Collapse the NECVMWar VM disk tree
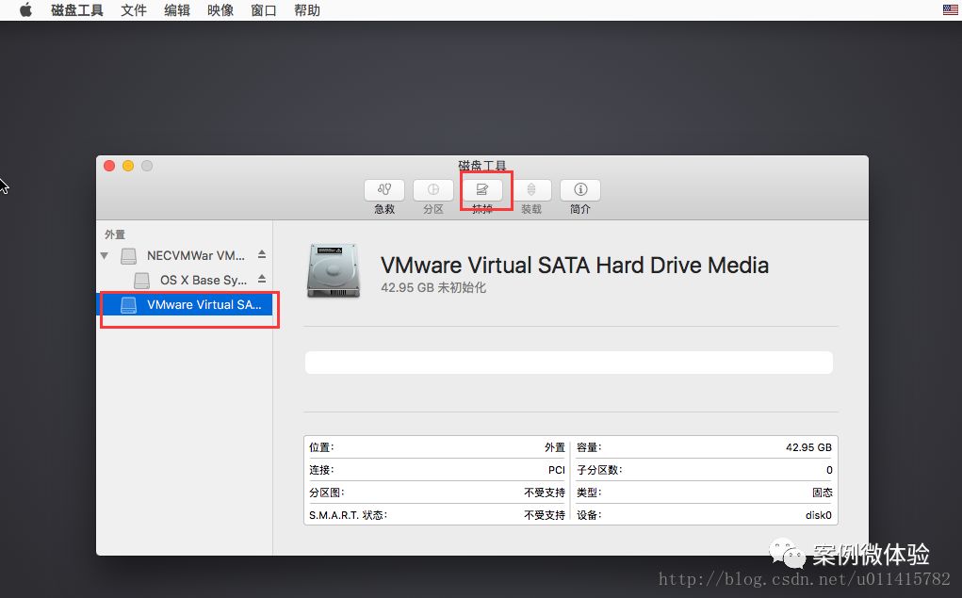The image size is (962, 598). coord(105,256)
